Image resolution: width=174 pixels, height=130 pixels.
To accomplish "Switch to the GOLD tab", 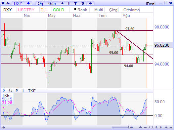I will (60, 10).
